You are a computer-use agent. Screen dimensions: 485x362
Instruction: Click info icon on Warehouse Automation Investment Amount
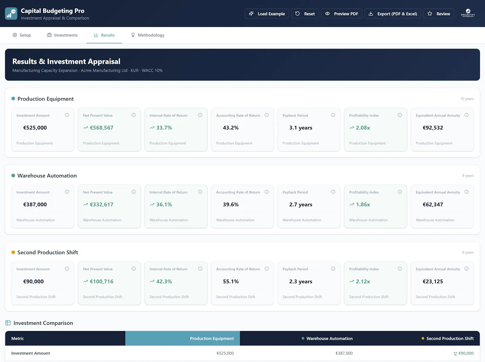click(67, 192)
